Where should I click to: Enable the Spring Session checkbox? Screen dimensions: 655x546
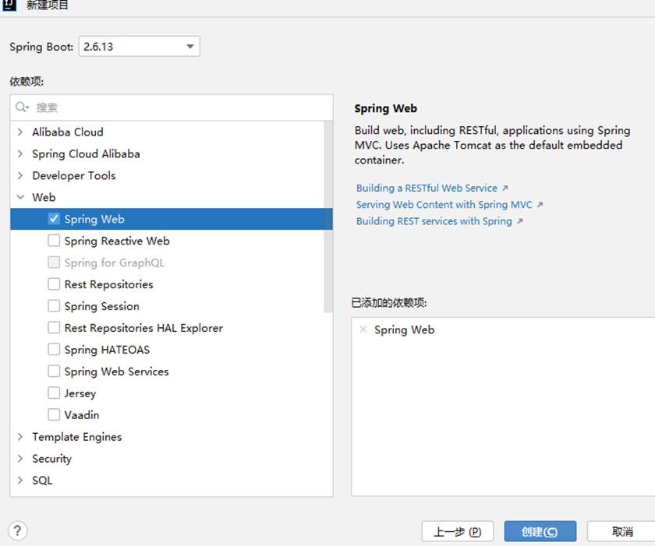coord(54,306)
